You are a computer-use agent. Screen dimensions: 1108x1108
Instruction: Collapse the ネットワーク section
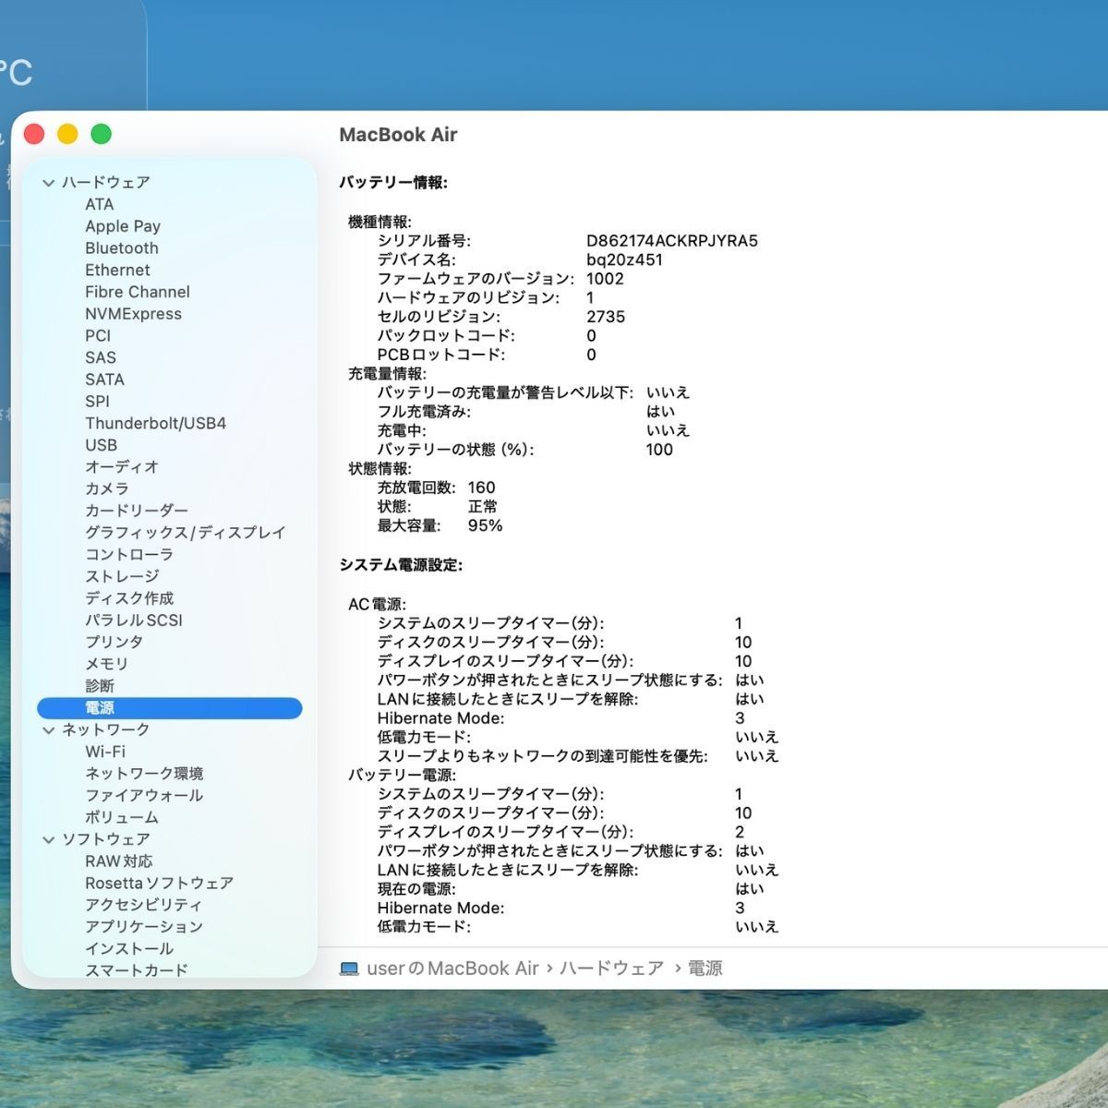click(x=47, y=729)
